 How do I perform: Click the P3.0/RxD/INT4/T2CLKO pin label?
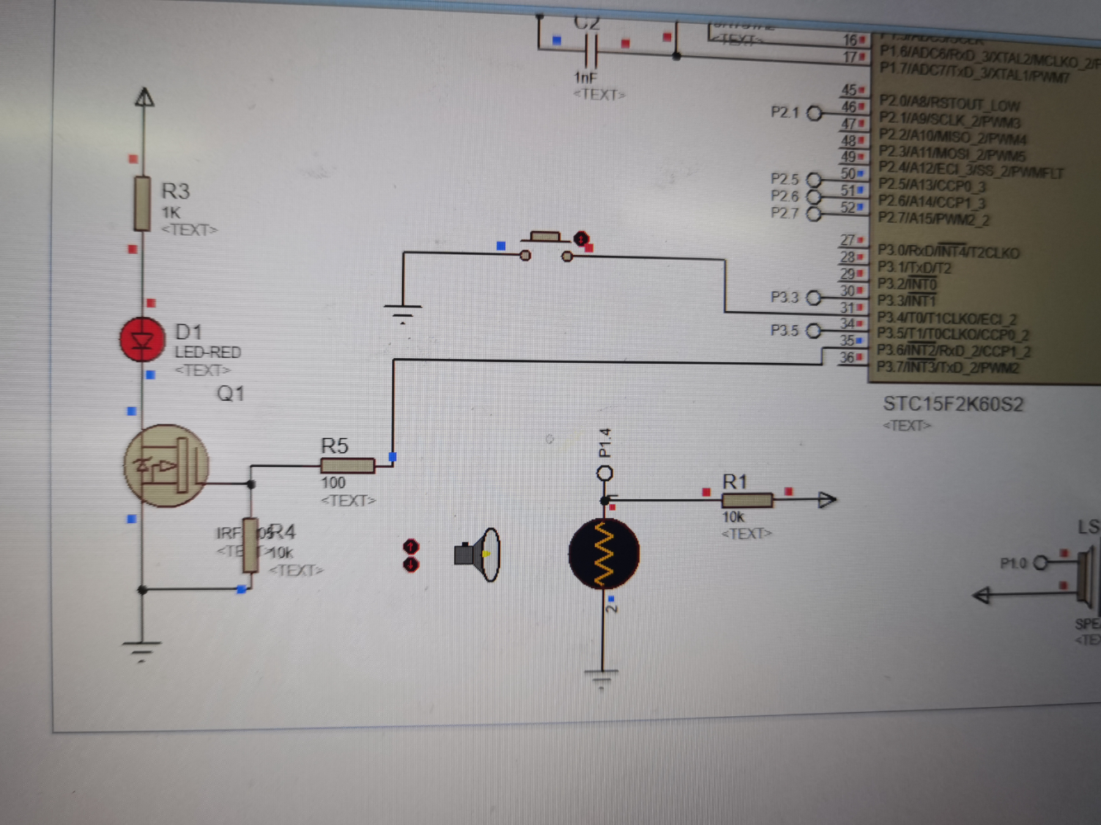click(x=948, y=252)
